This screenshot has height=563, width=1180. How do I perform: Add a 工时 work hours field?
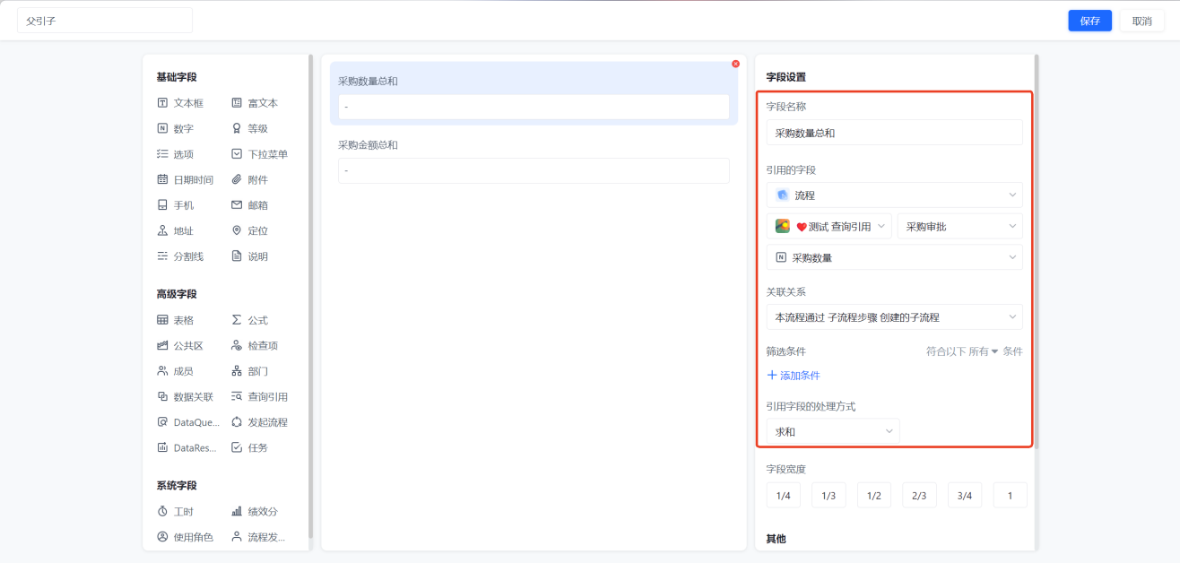tap(176, 511)
